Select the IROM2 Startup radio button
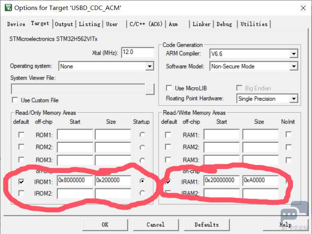 tap(142, 193)
